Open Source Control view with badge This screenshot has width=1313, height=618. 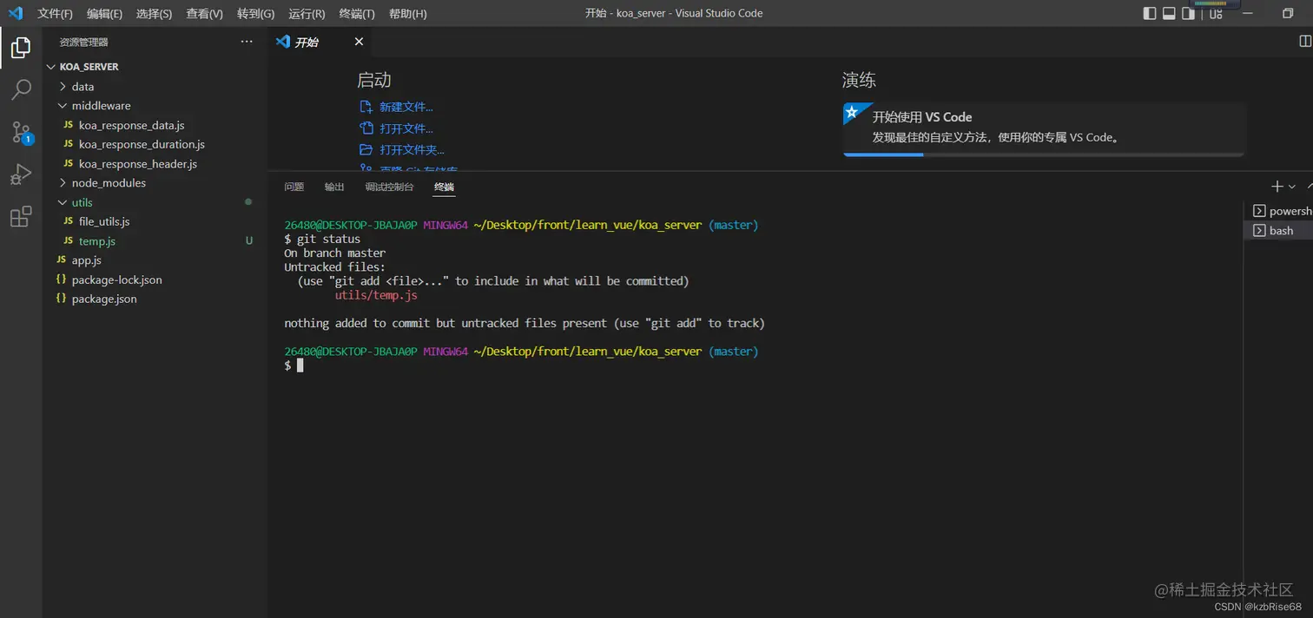tap(21, 132)
